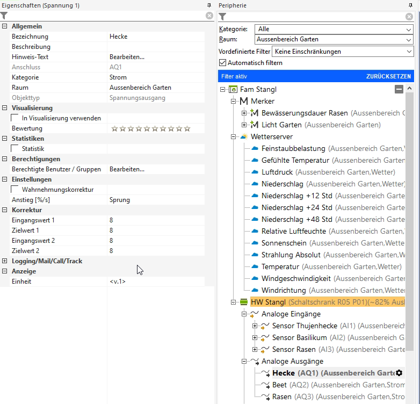Expand the Sensor Rasen tree node
Screen dimensions: 420x404
point(255,350)
